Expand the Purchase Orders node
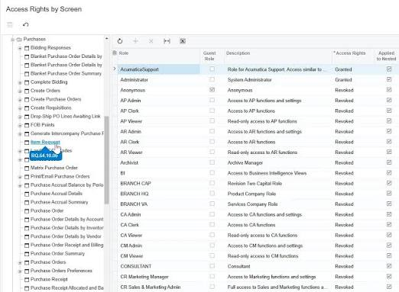The image size is (399, 292). pos(20,263)
